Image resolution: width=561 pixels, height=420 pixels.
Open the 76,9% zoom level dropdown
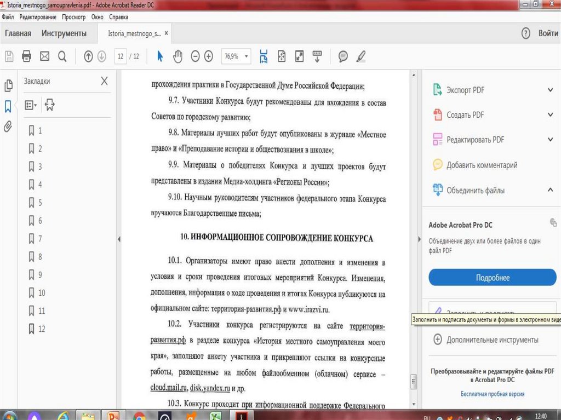click(x=247, y=56)
